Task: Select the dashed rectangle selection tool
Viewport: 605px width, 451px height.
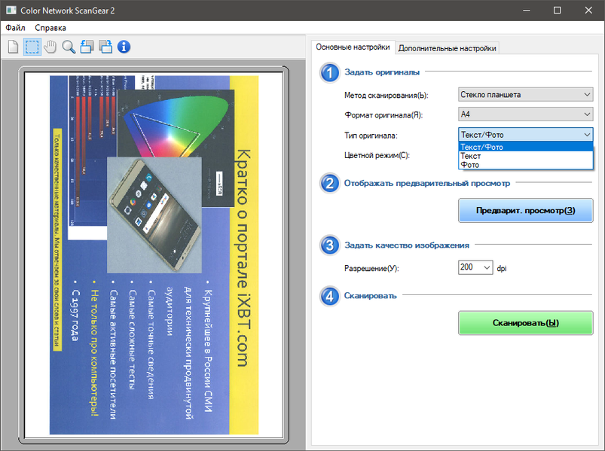Action: 32,47
